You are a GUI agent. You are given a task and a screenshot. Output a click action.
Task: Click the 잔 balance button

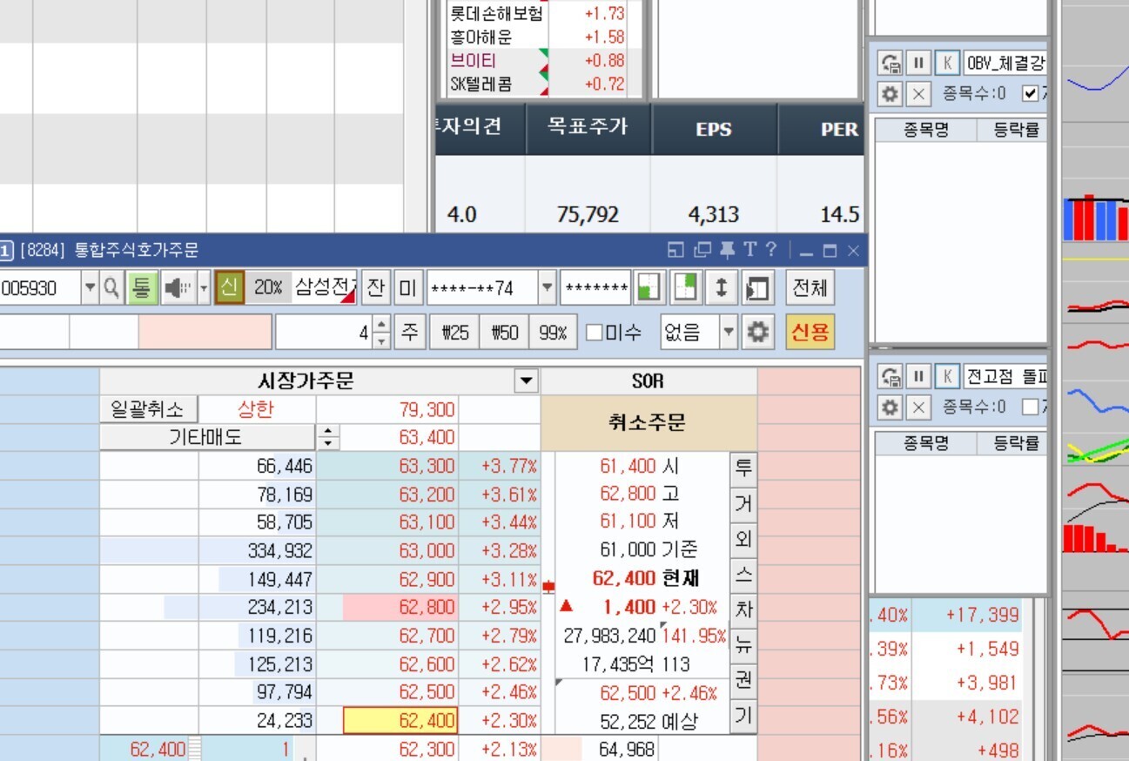pyautogui.click(x=375, y=287)
